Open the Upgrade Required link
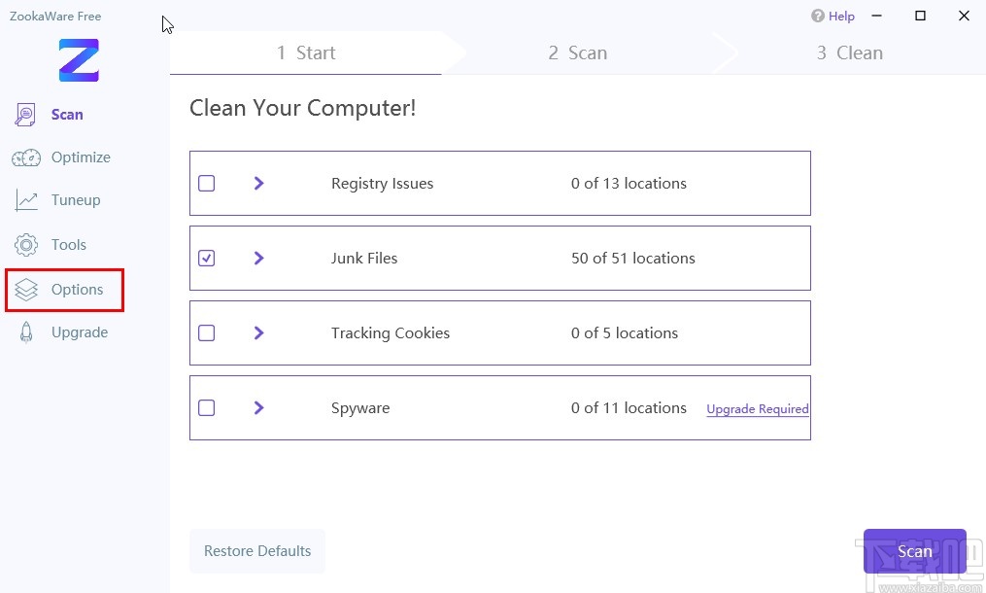Viewport: 986px width, 593px height. pos(758,409)
